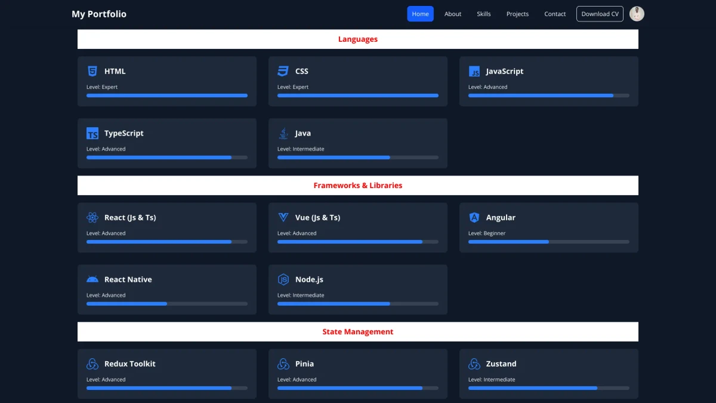Open the About nav item
This screenshot has width=716, height=403.
pyautogui.click(x=453, y=14)
